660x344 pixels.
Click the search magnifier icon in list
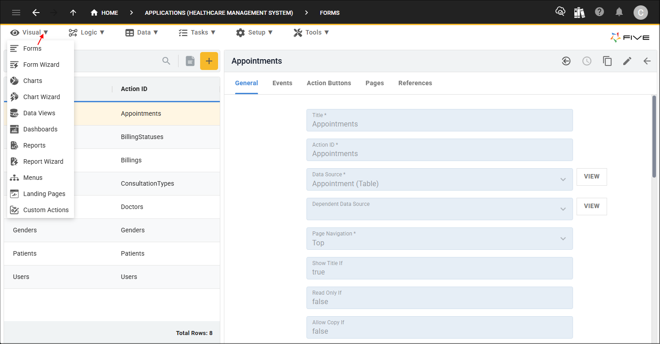[166, 61]
